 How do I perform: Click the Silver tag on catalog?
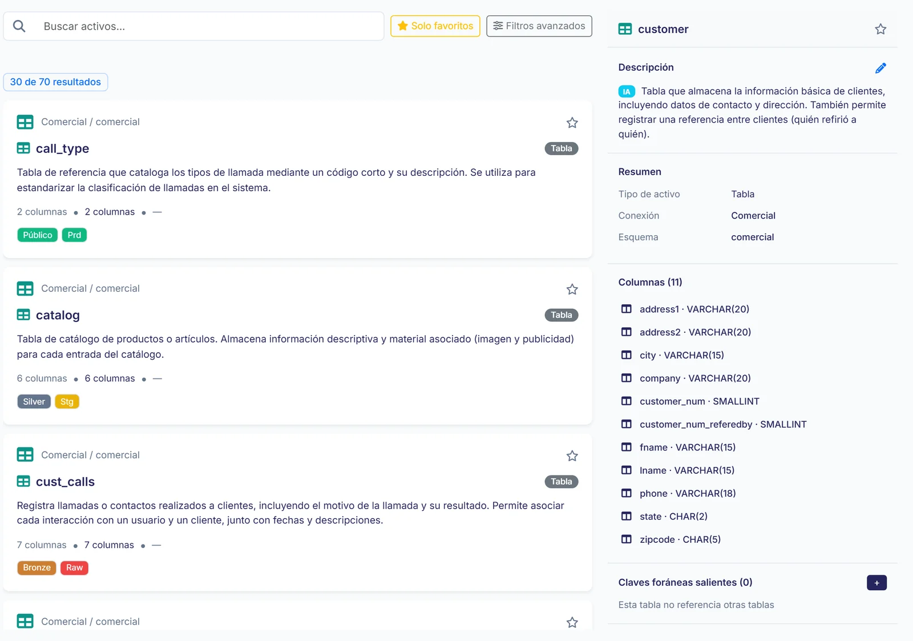(34, 402)
